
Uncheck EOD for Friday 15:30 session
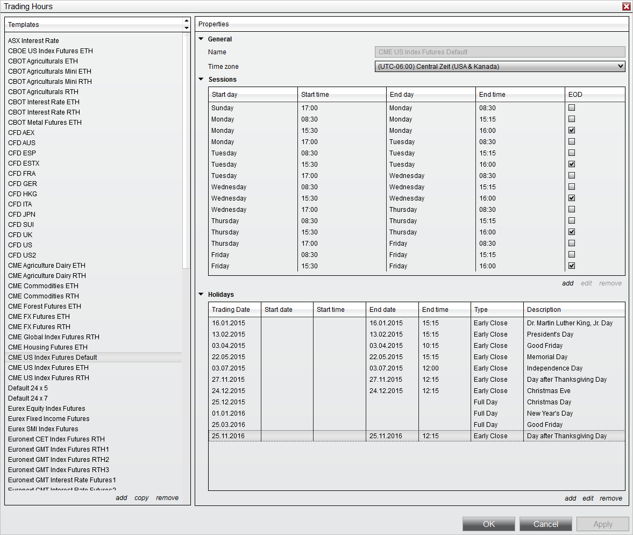coord(572,266)
